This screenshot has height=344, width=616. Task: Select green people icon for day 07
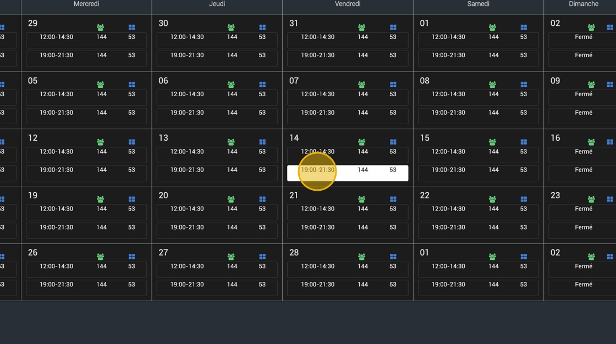click(362, 85)
